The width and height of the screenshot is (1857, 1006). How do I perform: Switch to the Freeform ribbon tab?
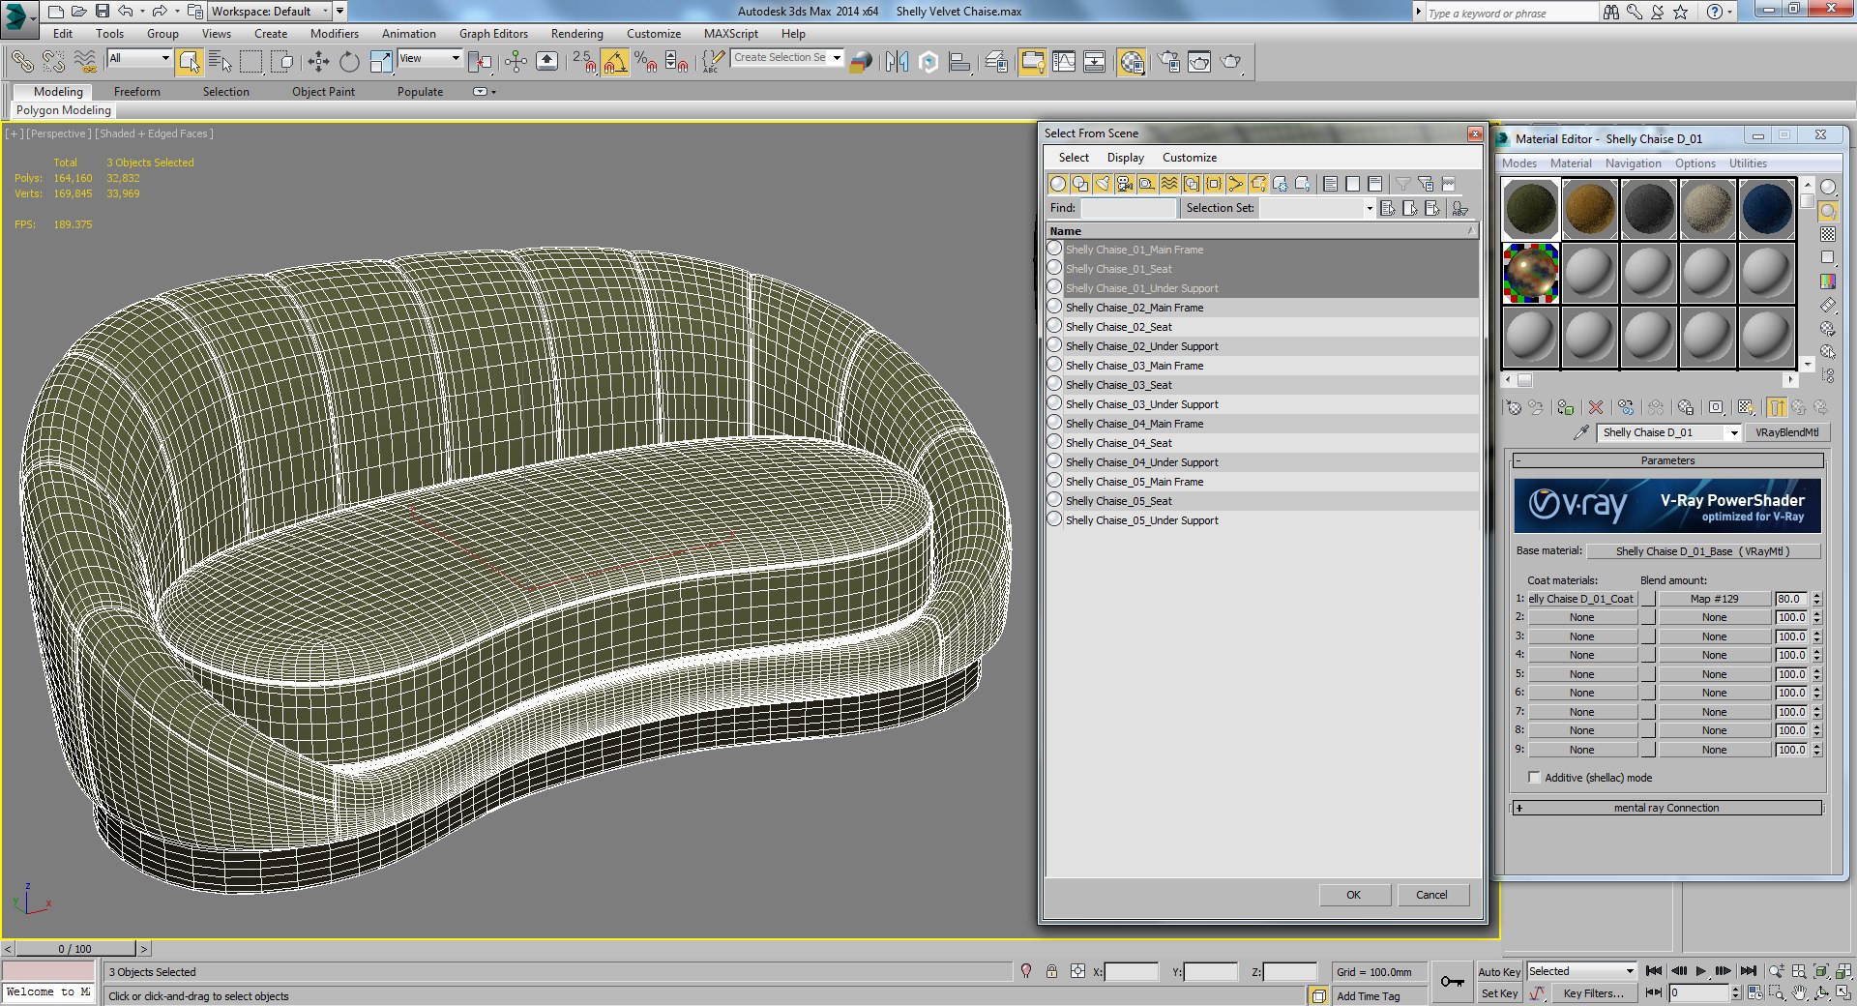[x=136, y=92]
